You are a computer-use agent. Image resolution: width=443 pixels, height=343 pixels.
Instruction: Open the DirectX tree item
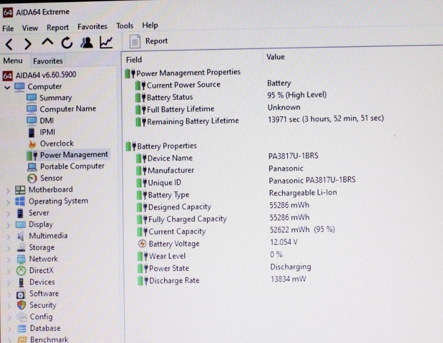coord(41,270)
